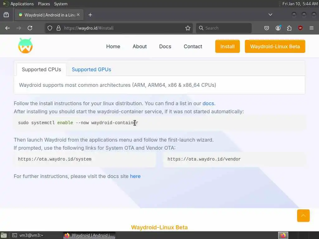The width and height of the screenshot is (319, 239).
Task: Open the Firefox View icon
Action: 6,15
